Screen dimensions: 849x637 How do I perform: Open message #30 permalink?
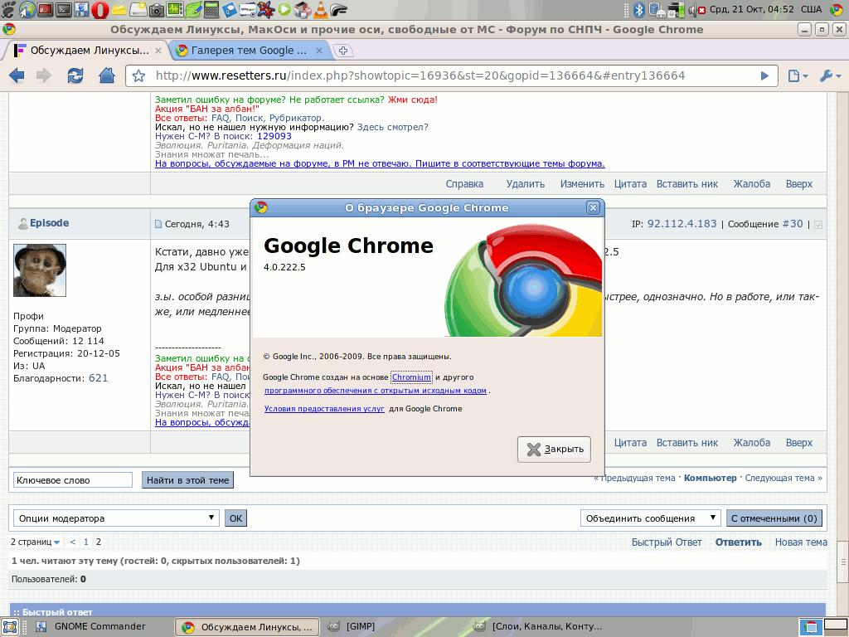[x=792, y=224]
